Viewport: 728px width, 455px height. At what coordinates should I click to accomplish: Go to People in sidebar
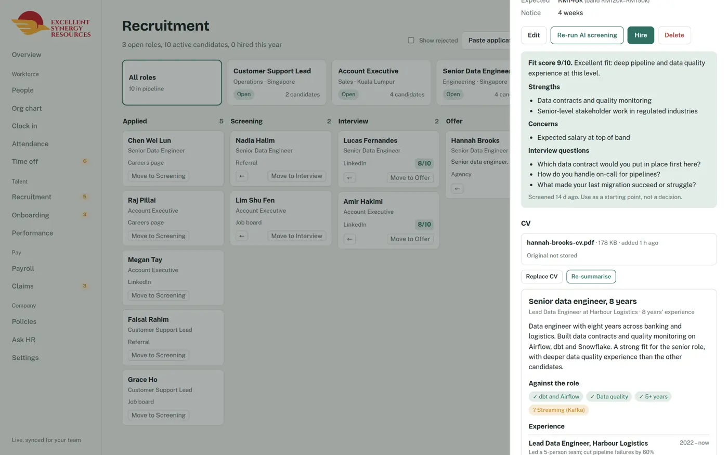coord(23,90)
